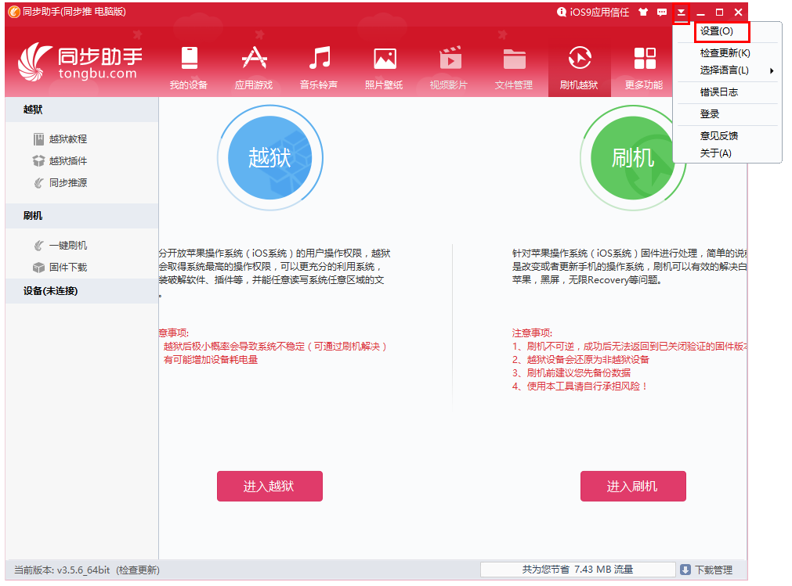This screenshot has height=586, width=792.
Task: Click the blue 越狱 circle icon
Action: [270, 157]
